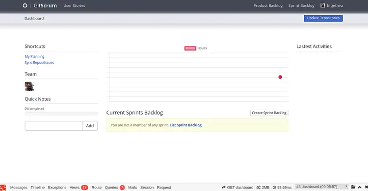Open the Request debugbar tab
The width and height of the screenshot is (368, 191).
point(164,188)
